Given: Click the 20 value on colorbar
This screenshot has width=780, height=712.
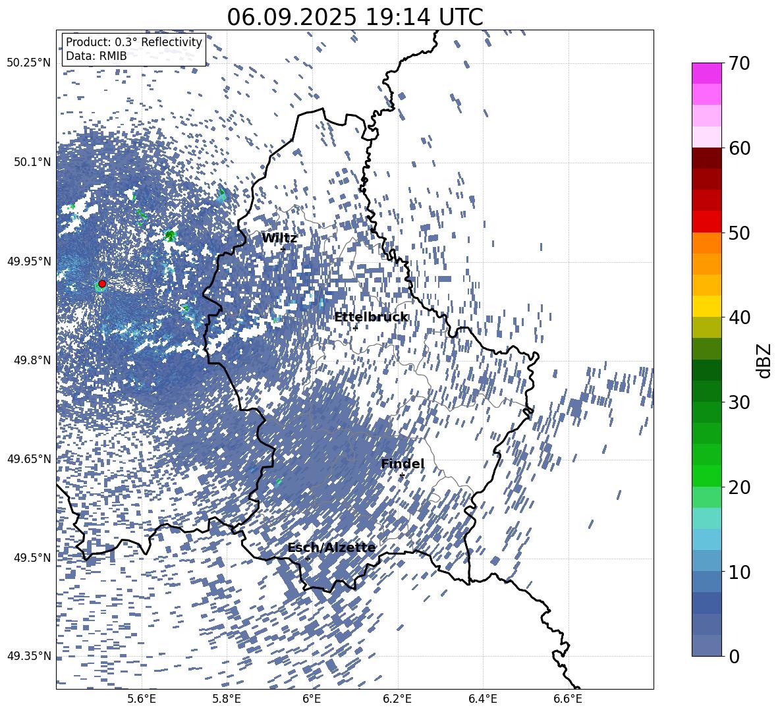Looking at the screenshot, I should click(x=739, y=487).
